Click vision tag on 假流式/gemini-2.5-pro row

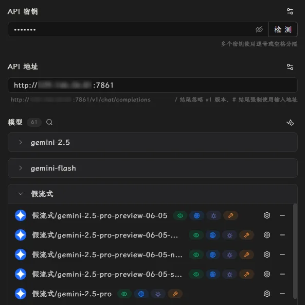click(x=124, y=294)
